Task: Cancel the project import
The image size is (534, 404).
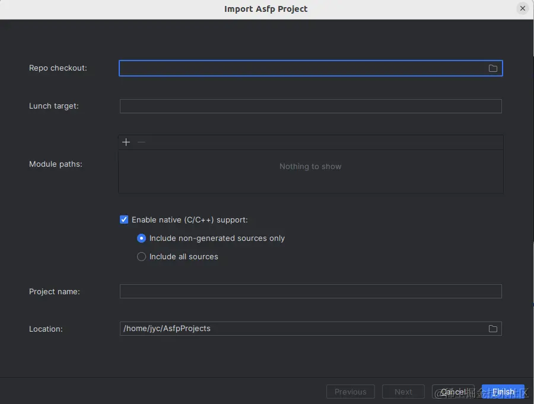Action: click(x=453, y=392)
